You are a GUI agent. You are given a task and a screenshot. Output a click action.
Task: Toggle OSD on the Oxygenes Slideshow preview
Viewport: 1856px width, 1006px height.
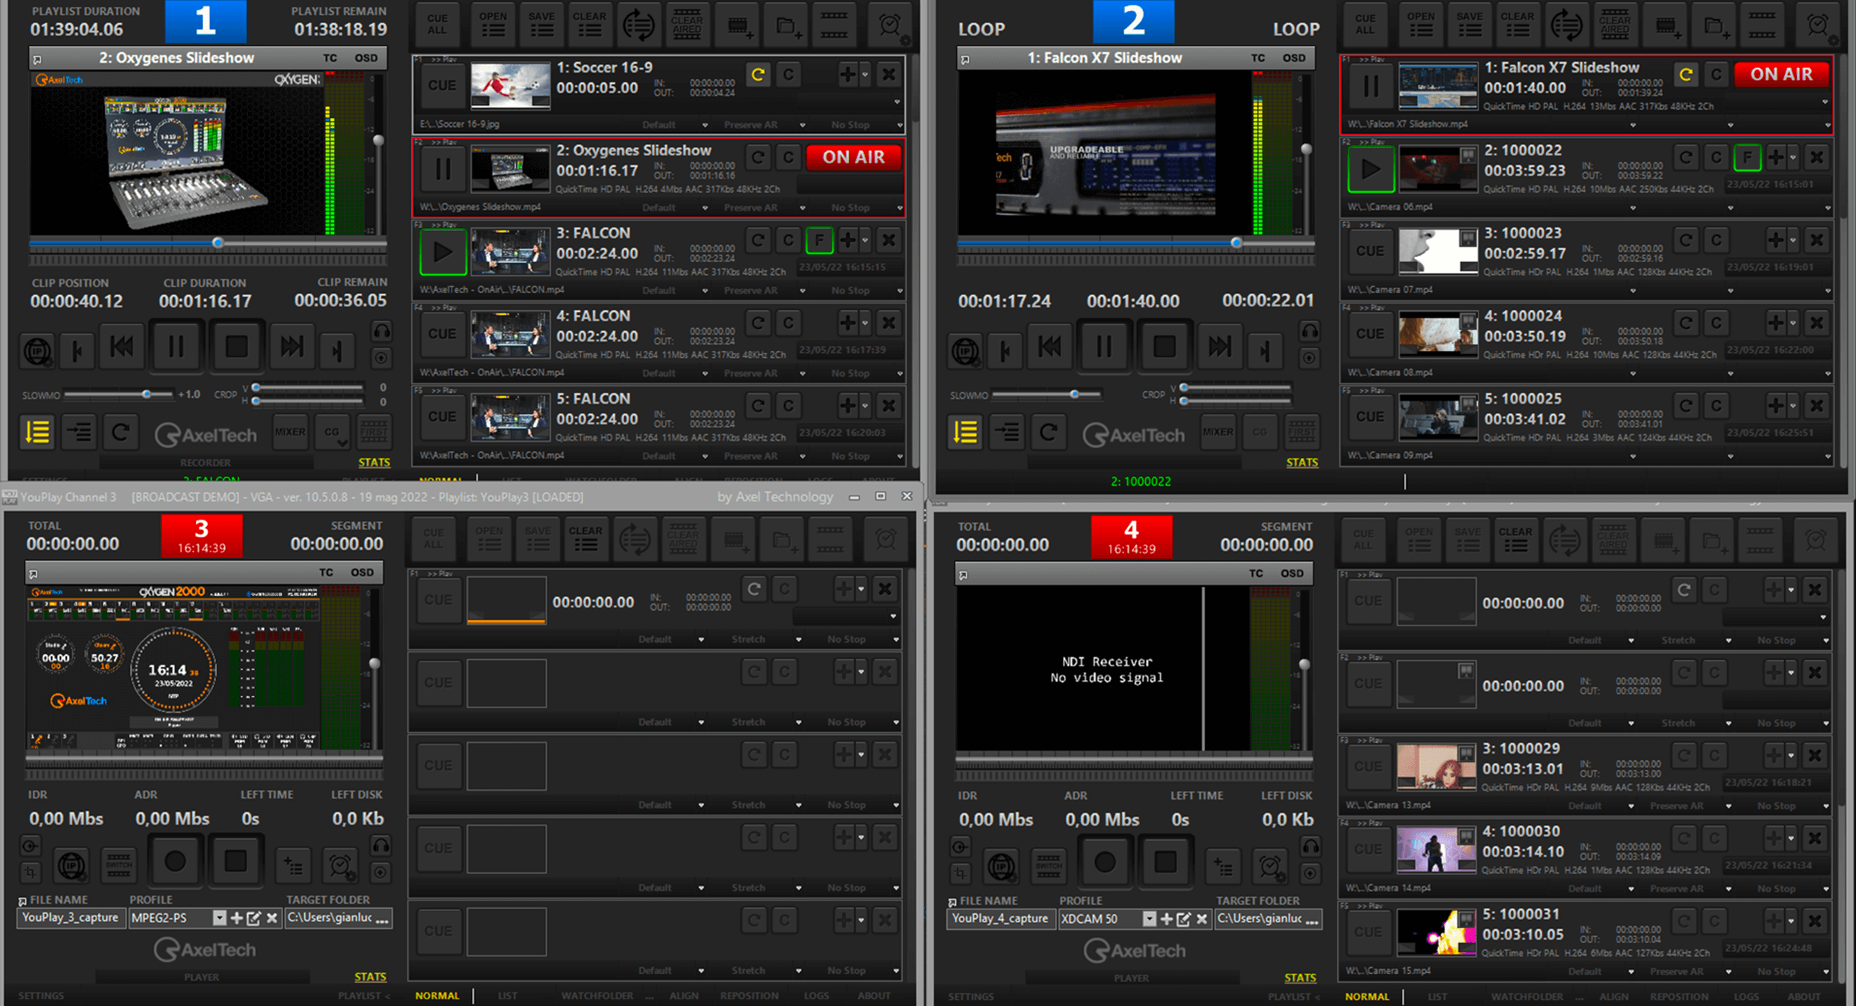click(x=366, y=58)
